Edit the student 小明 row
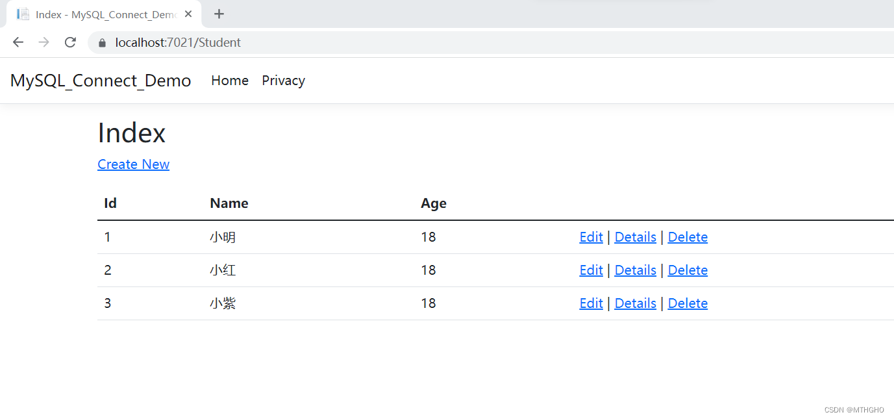This screenshot has height=419, width=894. pyautogui.click(x=591, y=237)
